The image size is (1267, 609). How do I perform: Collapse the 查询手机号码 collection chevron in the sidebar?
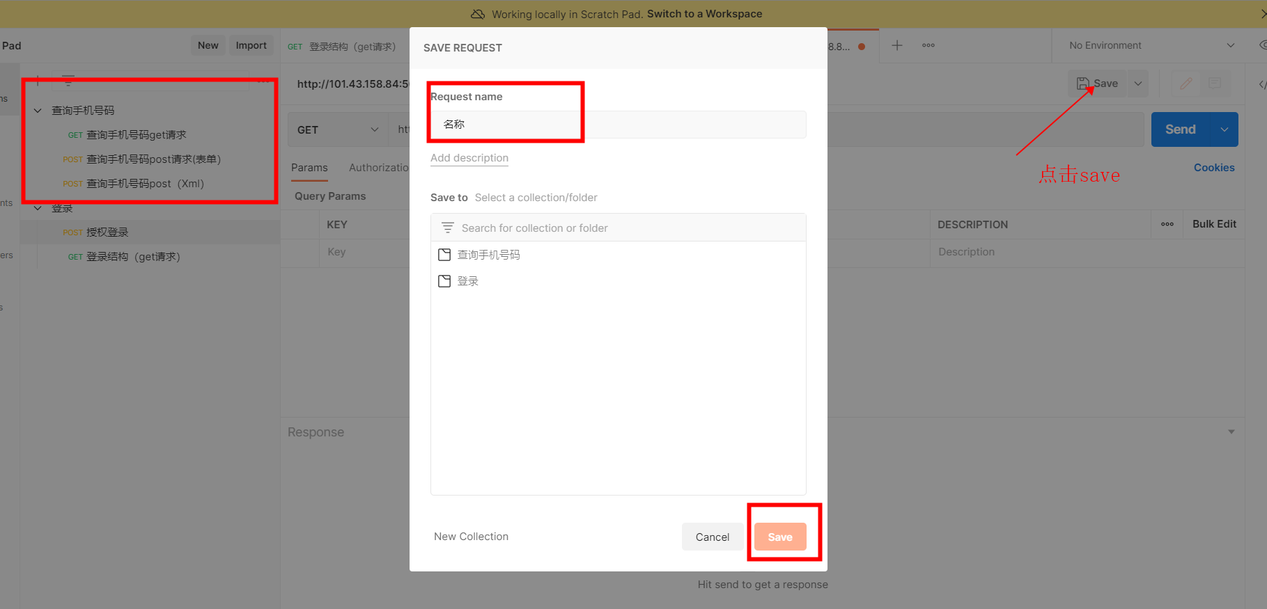38,111
